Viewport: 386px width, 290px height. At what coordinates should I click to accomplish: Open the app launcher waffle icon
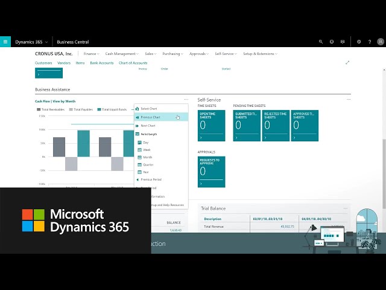point(5,42)
